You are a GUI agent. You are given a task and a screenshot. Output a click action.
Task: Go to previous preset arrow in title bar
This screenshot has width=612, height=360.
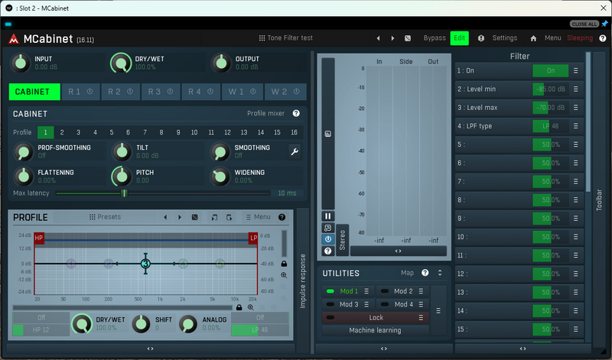378,38
